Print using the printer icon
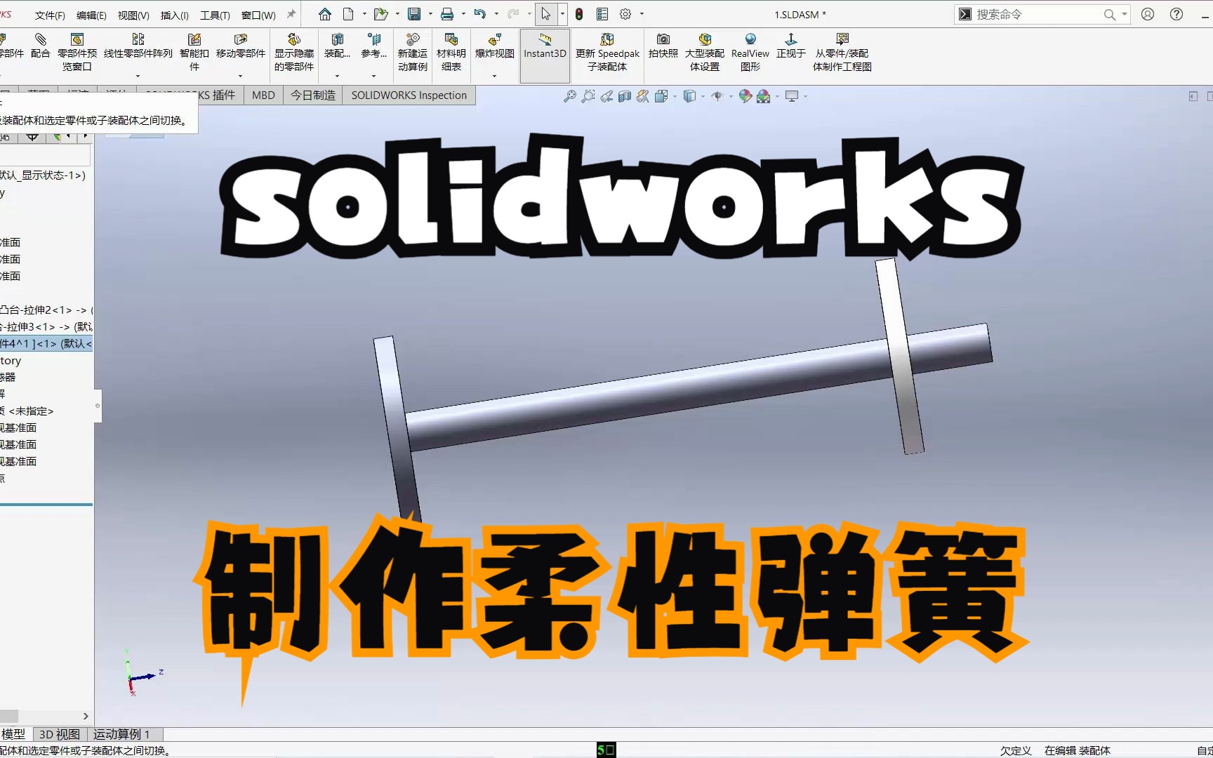Screen dimensions: 1213x758 446,14
